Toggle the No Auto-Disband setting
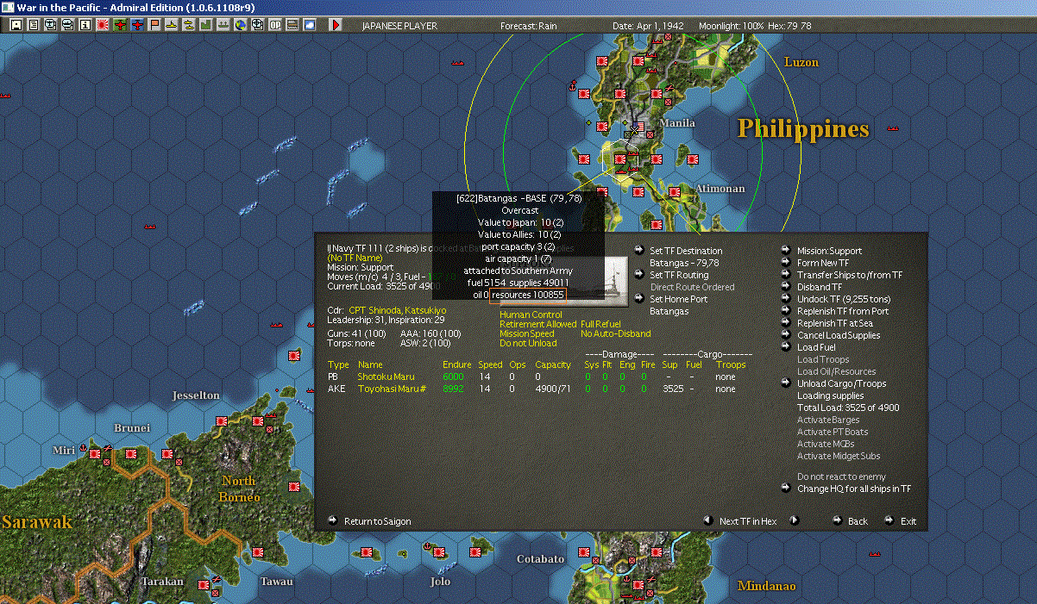The height and width of the screenshot is (604, 1037). coord(616,334)
